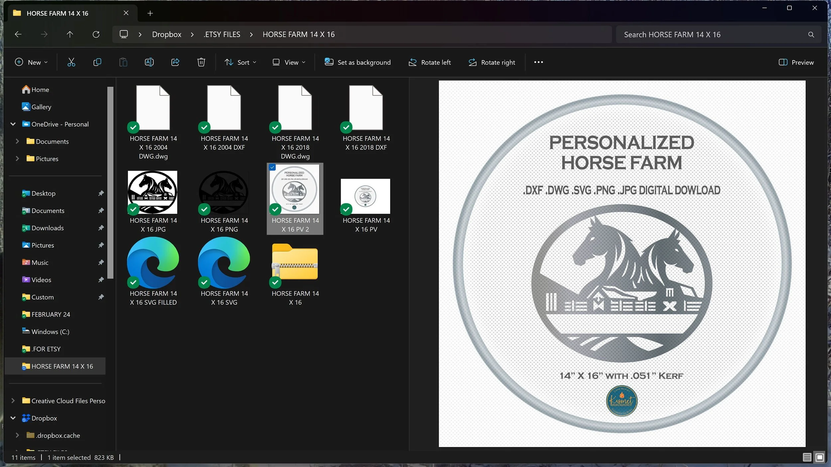Image resolution: width=831 pixels, height=467 pixels.
Task: Select the HORSE FARM 14 X 16 JPG thumbnail
Action: pyautogui.click(x=153, y=193)
